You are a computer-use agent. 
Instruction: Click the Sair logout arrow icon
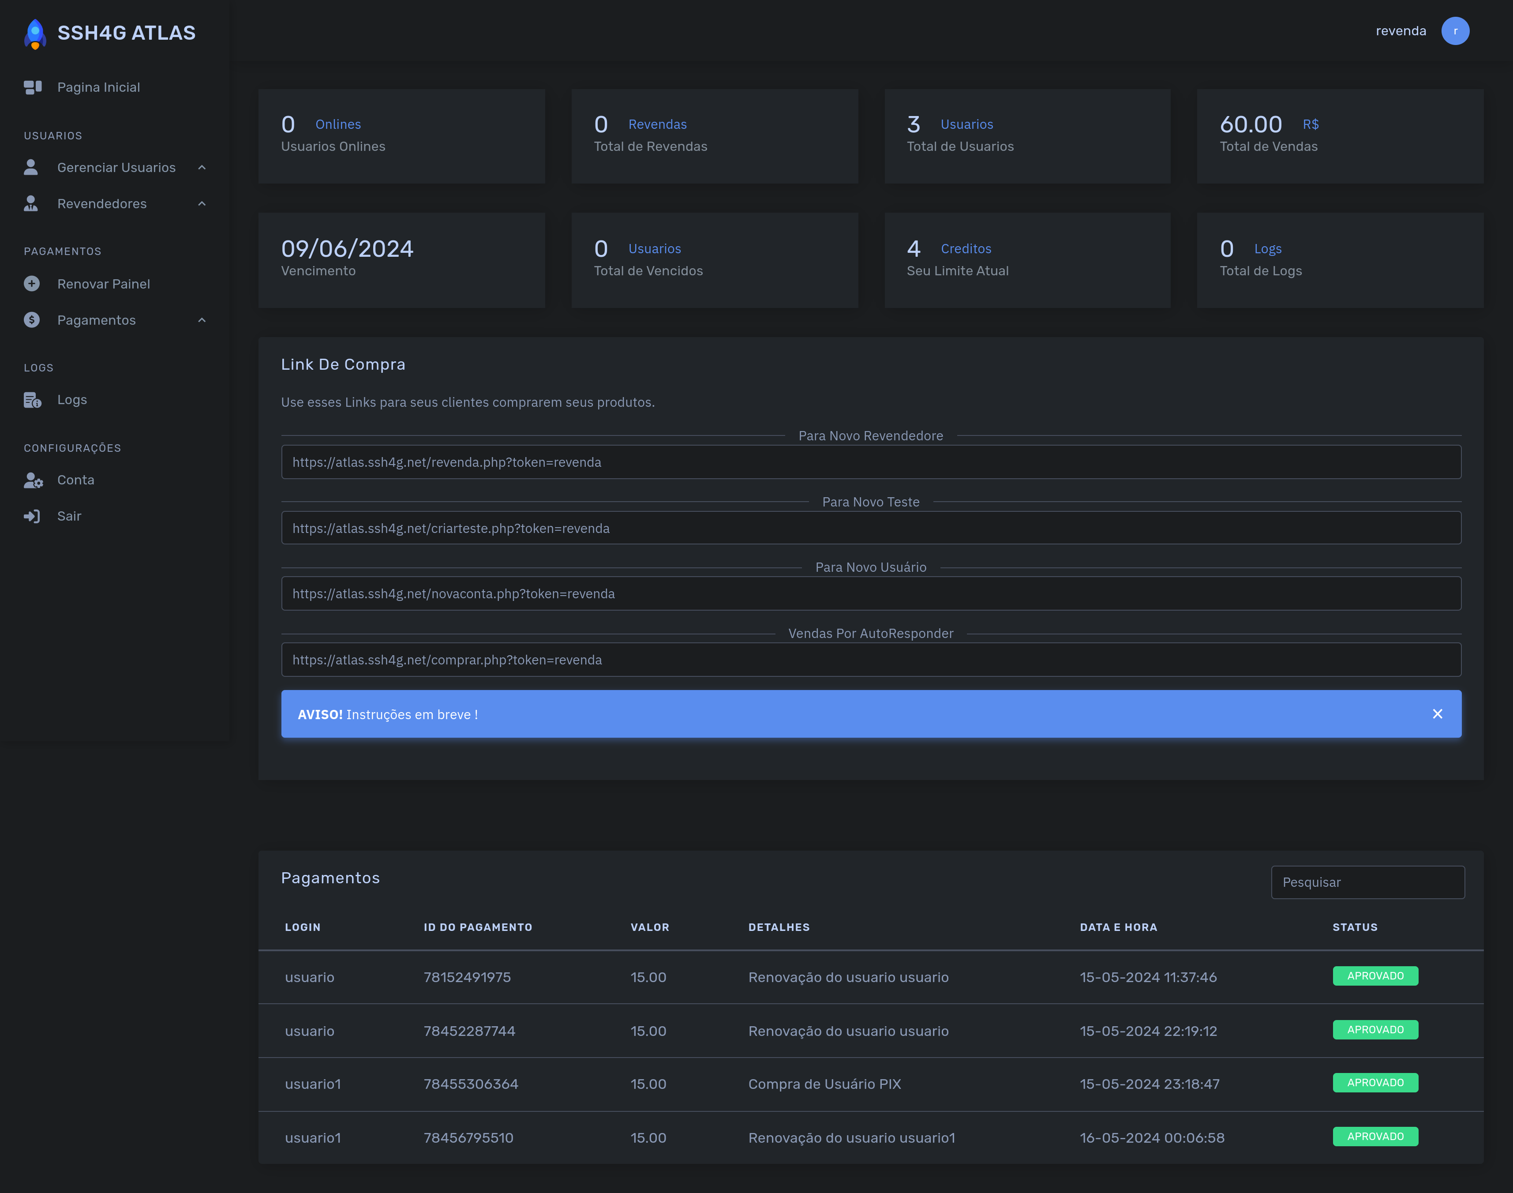31,516
